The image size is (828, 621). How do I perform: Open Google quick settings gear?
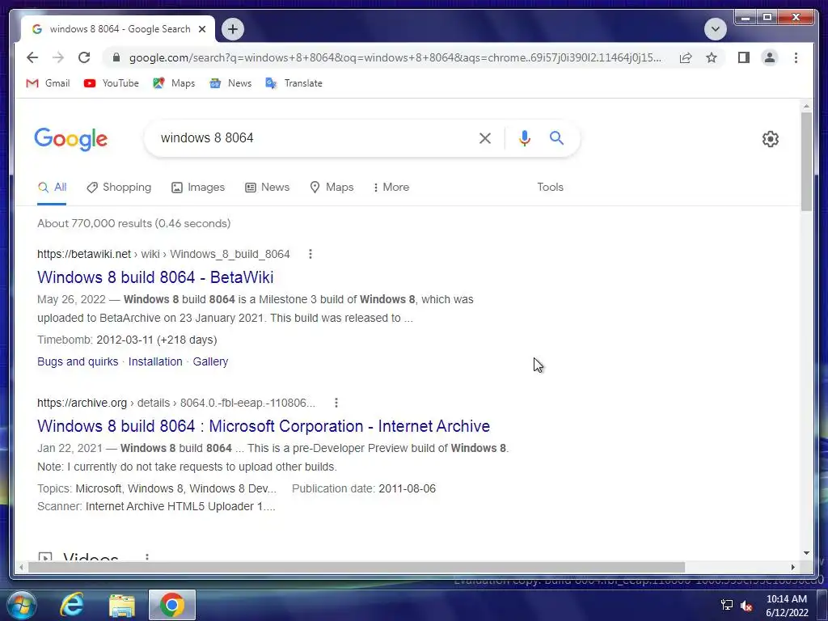point(771,139)
